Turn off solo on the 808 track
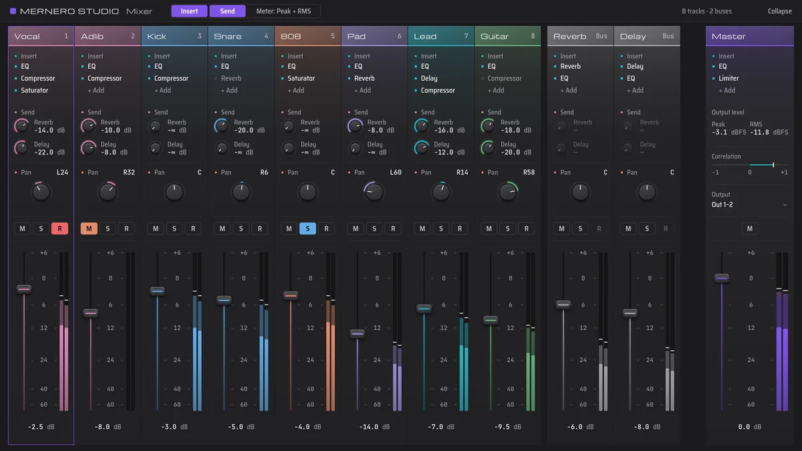The width and height of the screenshot is (802, 451). 307,229
